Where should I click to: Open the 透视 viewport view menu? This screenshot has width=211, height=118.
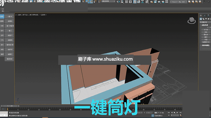(20, 15)
